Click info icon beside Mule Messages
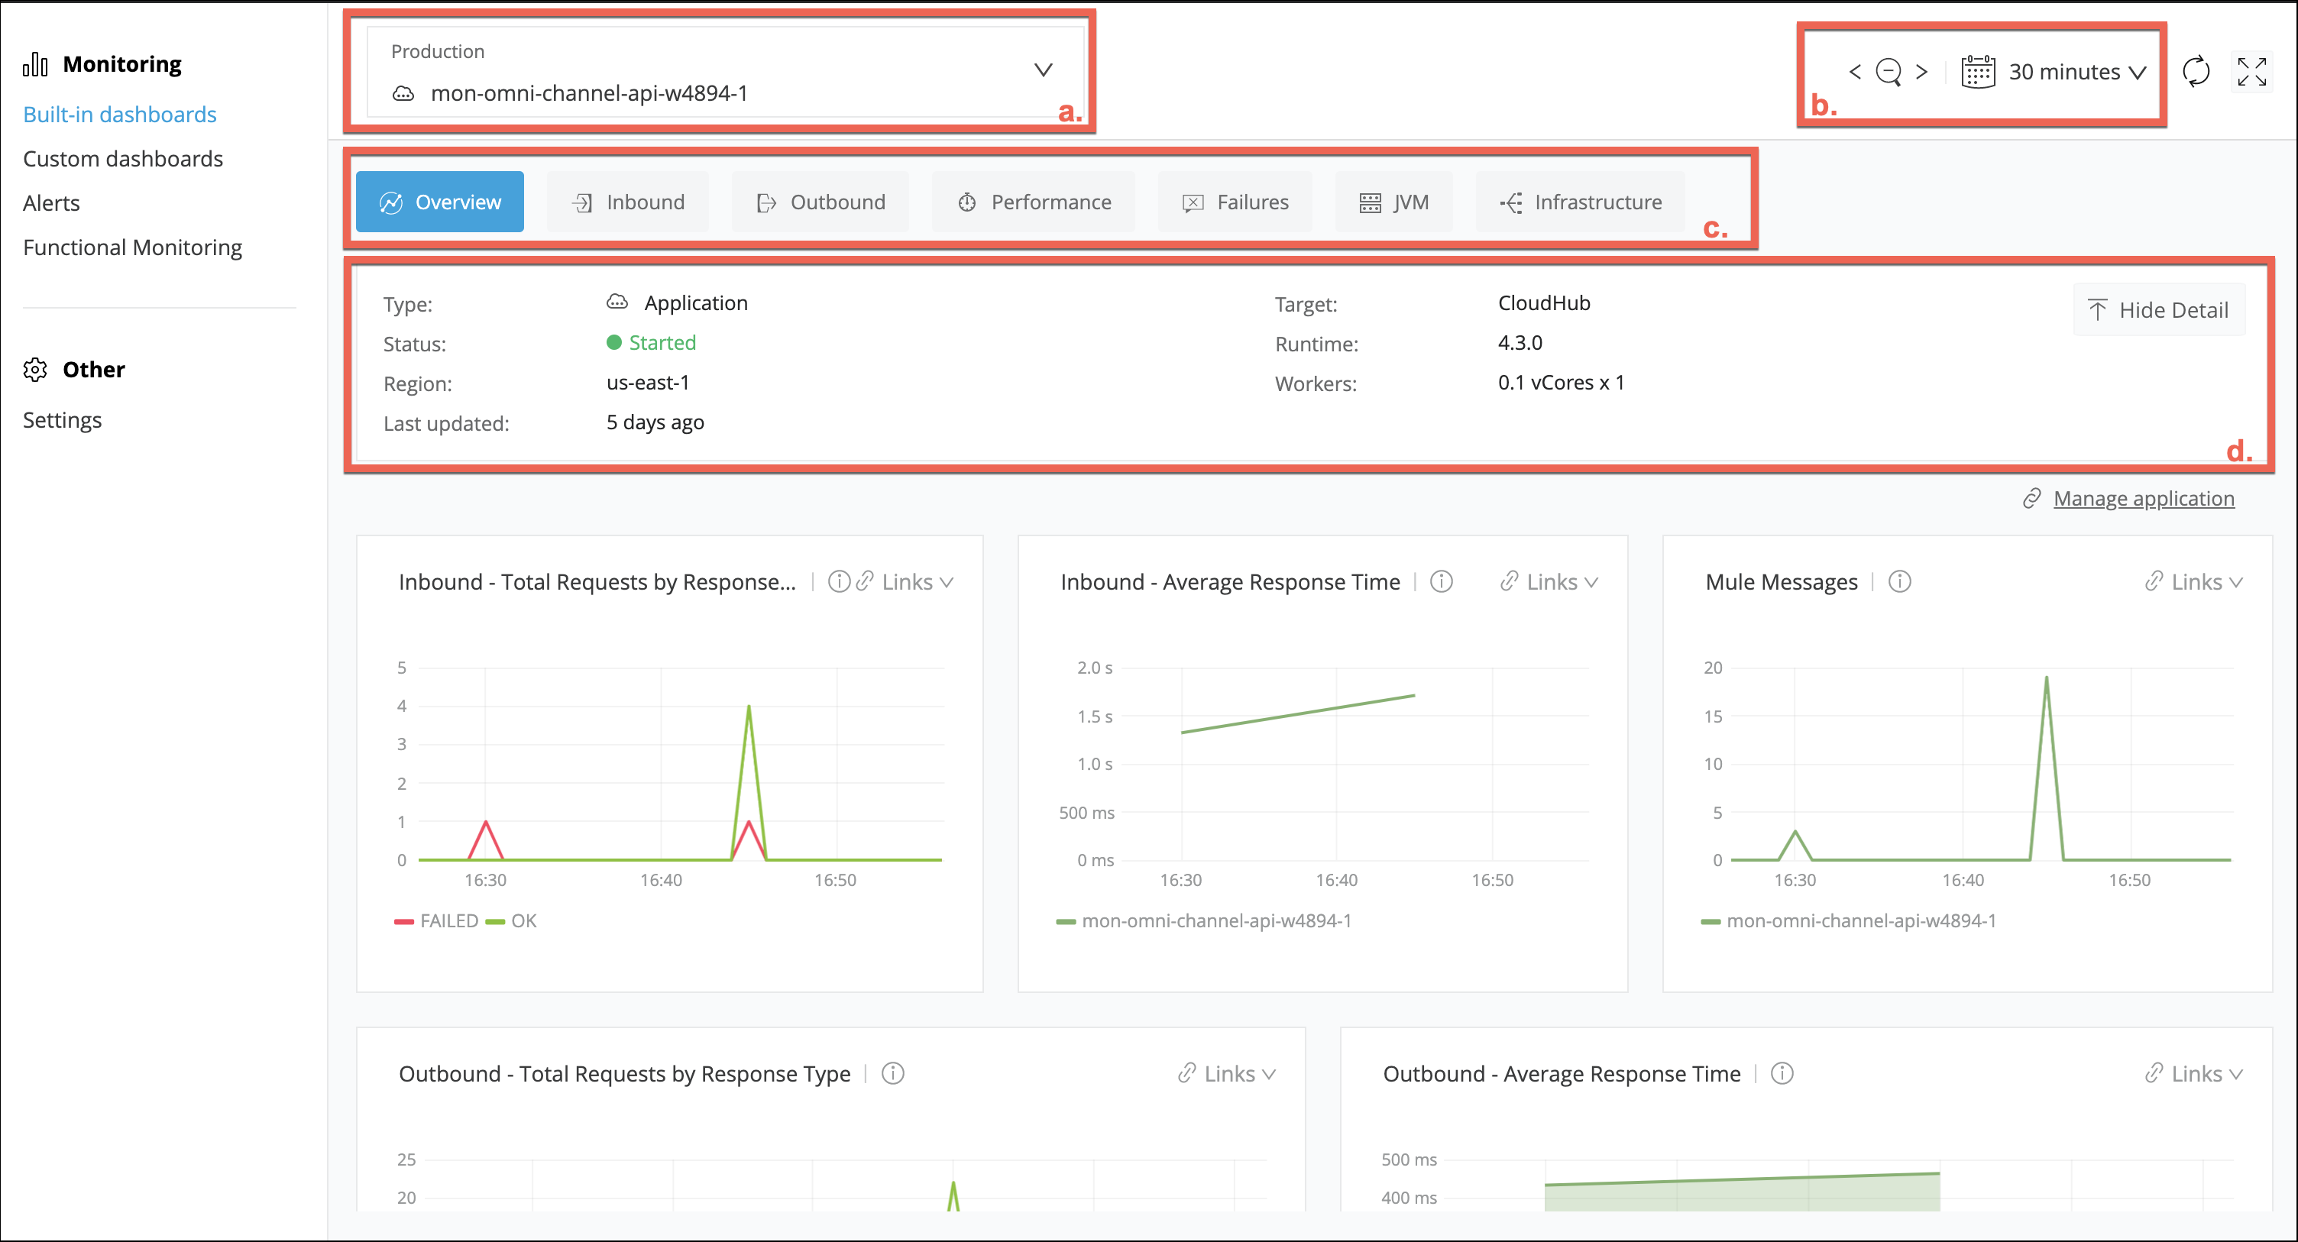The height and width of the screenshot is (1242, 2298). [x=1899, y=582]
